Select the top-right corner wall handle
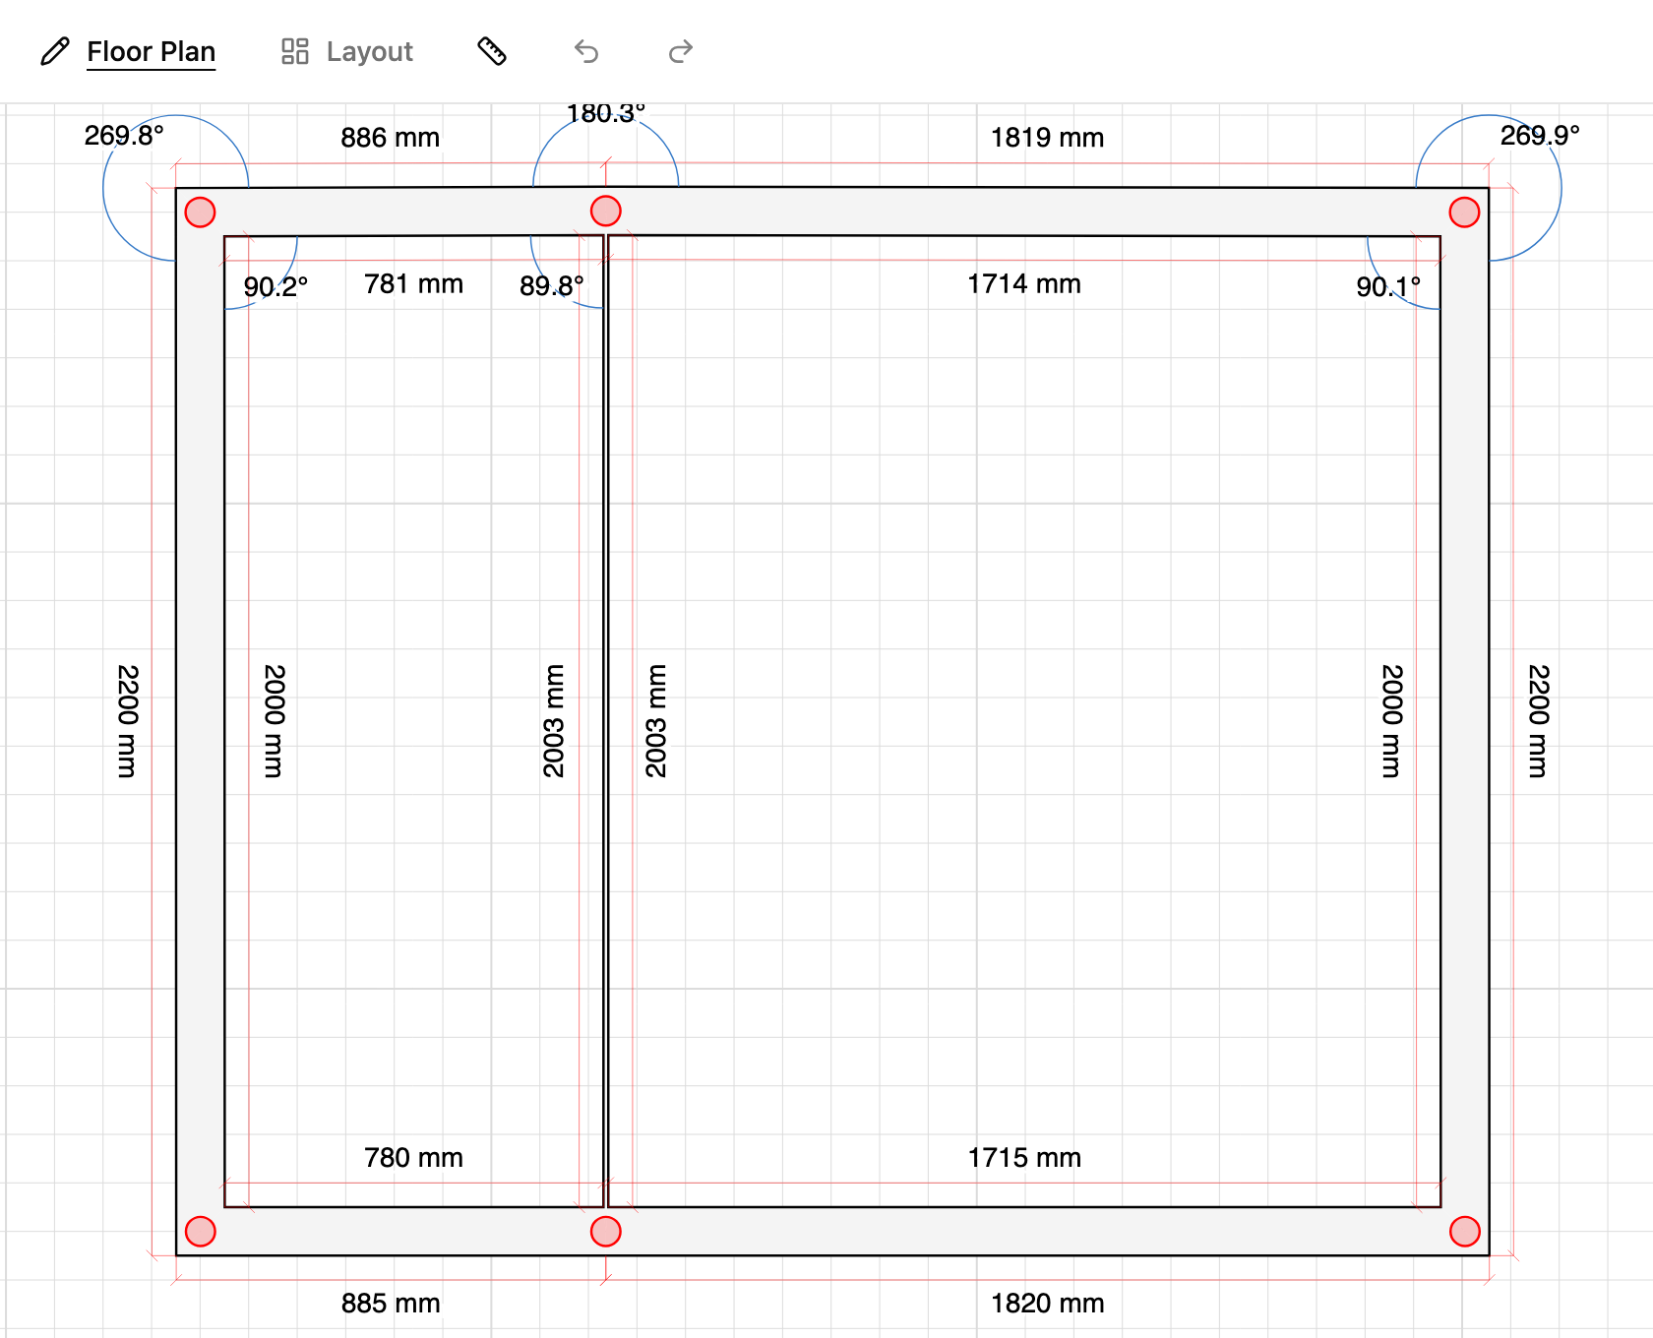This screenshot has height=1338, width=1653. point(1465,212)
